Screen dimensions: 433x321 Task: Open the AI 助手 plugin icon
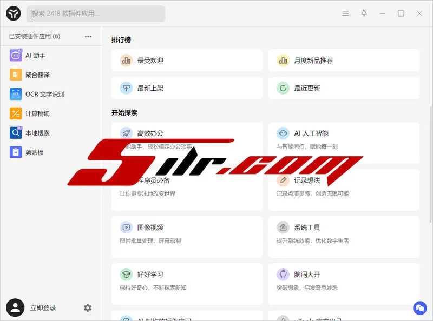coord(16,55)
